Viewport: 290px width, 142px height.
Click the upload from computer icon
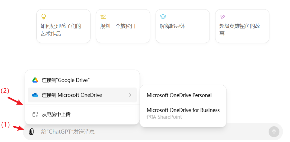click(x=35, y=114)
